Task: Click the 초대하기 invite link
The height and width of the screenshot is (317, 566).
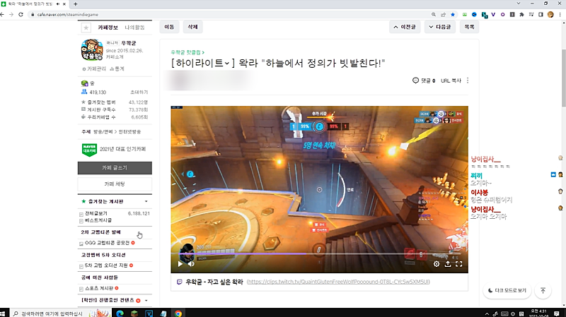Action: click(x=139, y=92)
